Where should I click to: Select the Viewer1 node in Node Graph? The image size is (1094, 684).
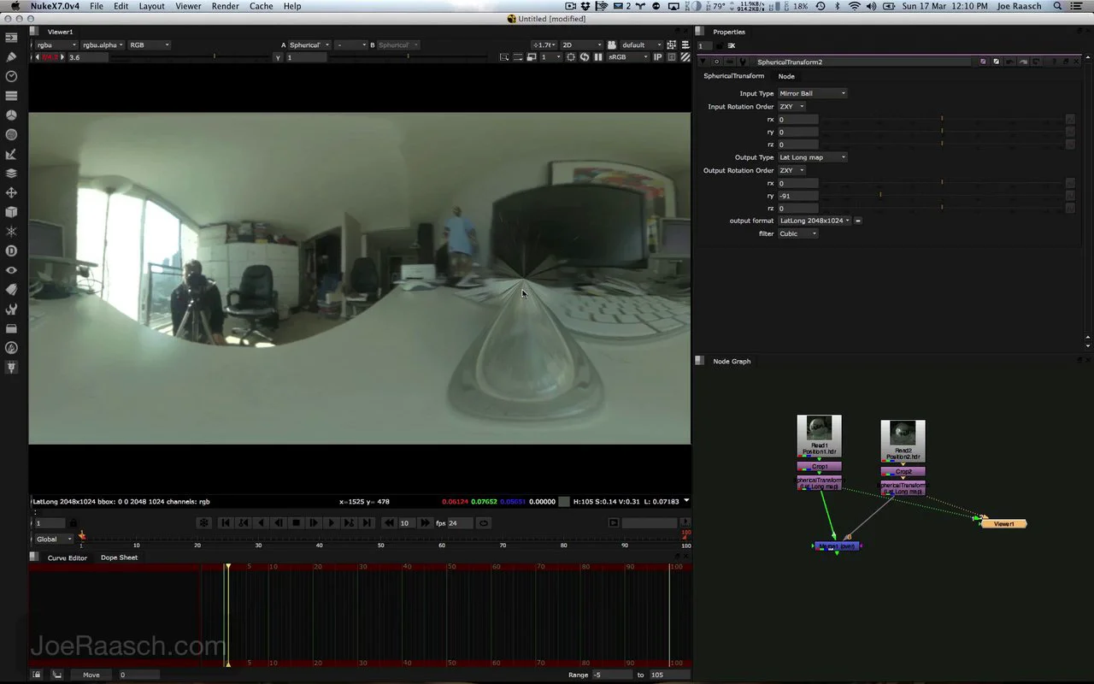pos(1003,523)
